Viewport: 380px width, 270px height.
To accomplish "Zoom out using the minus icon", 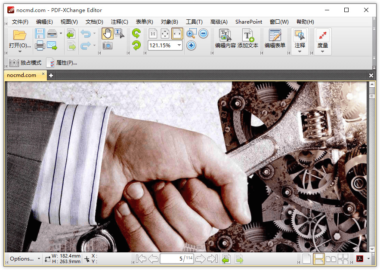I will [x=203, y=33].
